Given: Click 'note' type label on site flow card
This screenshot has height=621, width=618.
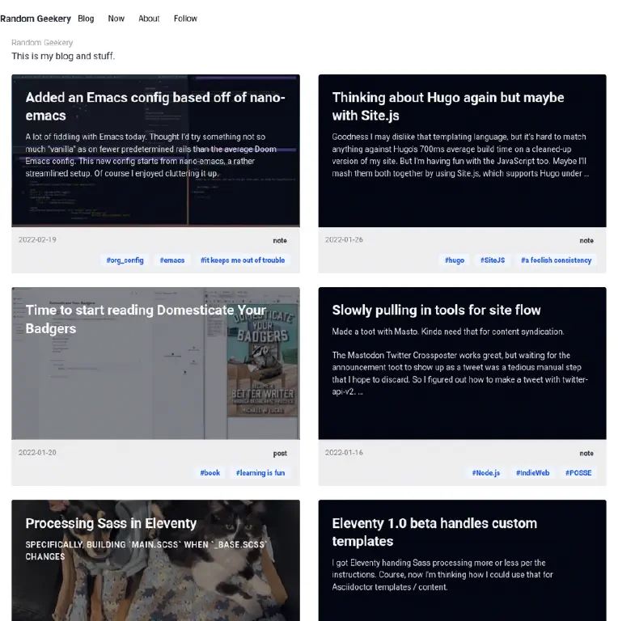Looking at the screenshot, I should (586, 453).
